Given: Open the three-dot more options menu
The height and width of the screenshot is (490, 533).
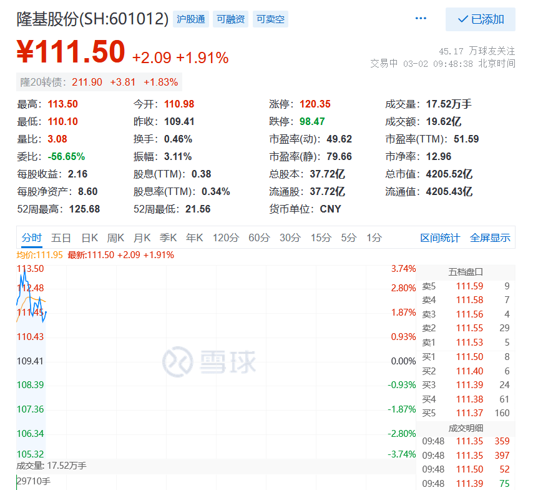Looking at the screenshot, I should (x=421, y=18).
